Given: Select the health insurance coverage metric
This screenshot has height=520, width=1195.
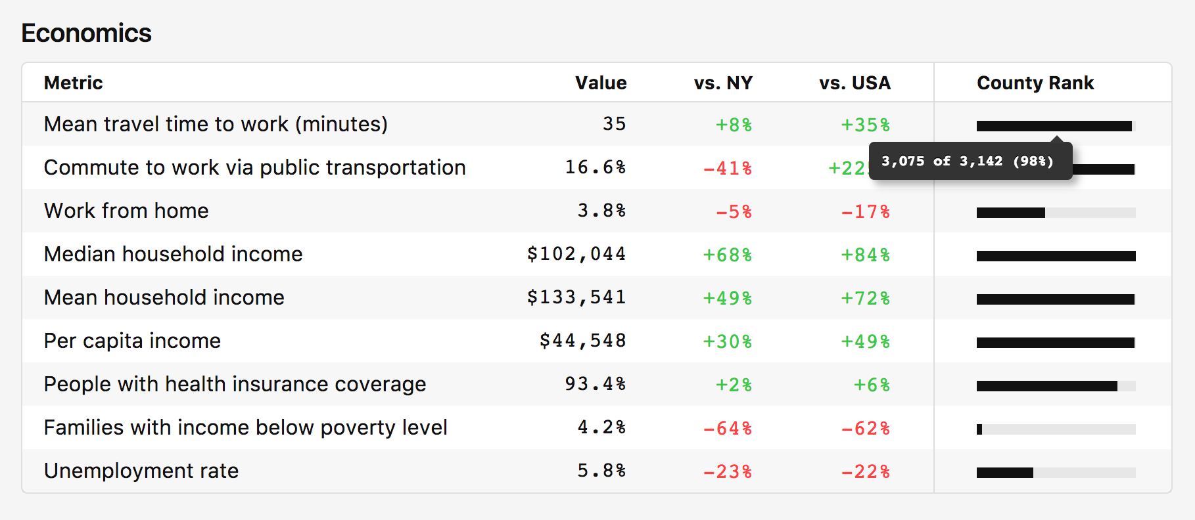Looking at the screenshot, I should click(235, 384).
